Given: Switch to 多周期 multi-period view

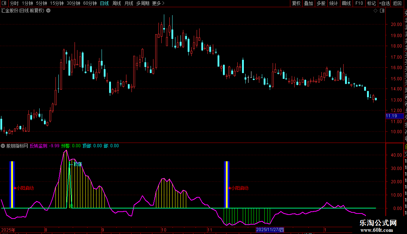Looking at the screenshot, I should coord(143,4).
